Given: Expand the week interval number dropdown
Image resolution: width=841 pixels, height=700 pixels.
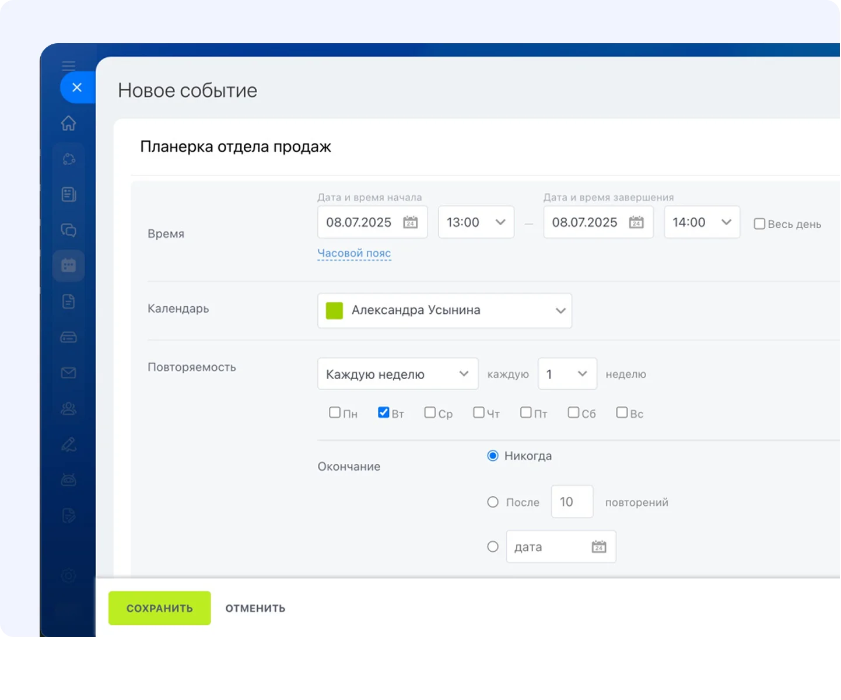Looking at the screenshot, I should pos(567,374).
